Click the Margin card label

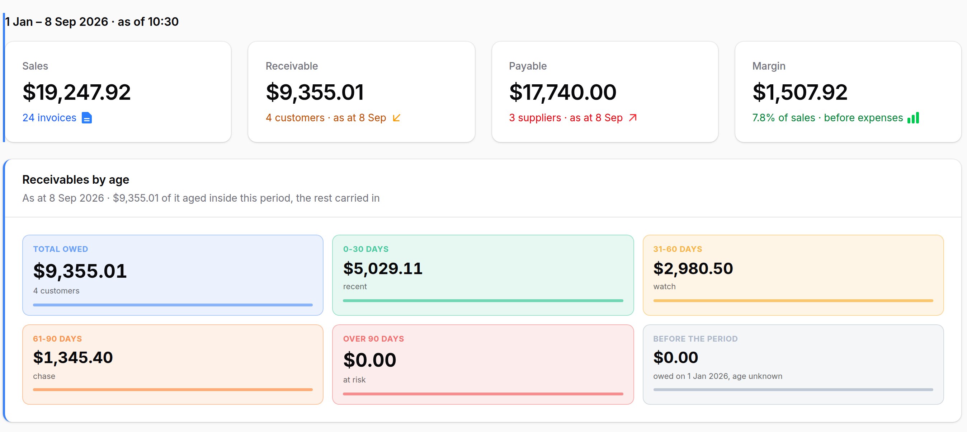tap(768, 66)
